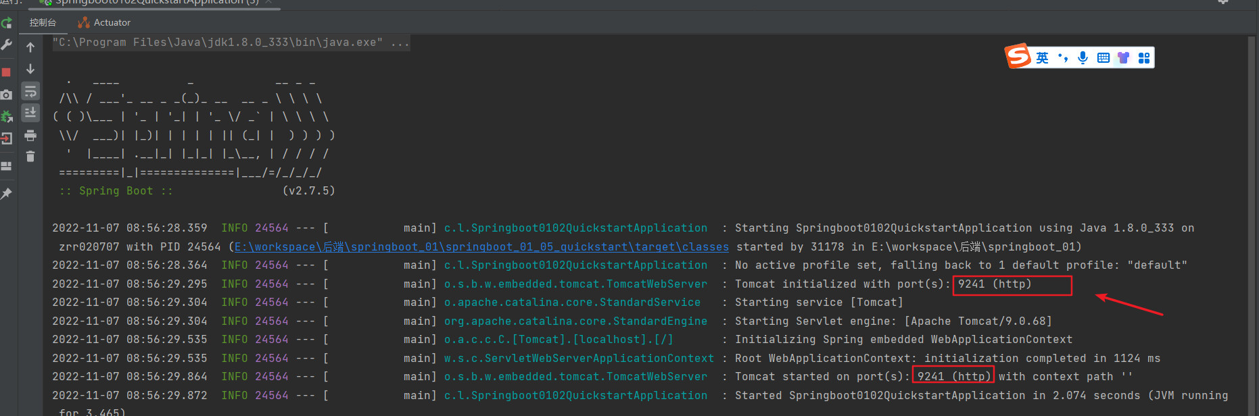The width and height of the screenshot is (1259, 416).
Task: Click log text 'Starting service [Tomcat]'
Action: (819, 303)
